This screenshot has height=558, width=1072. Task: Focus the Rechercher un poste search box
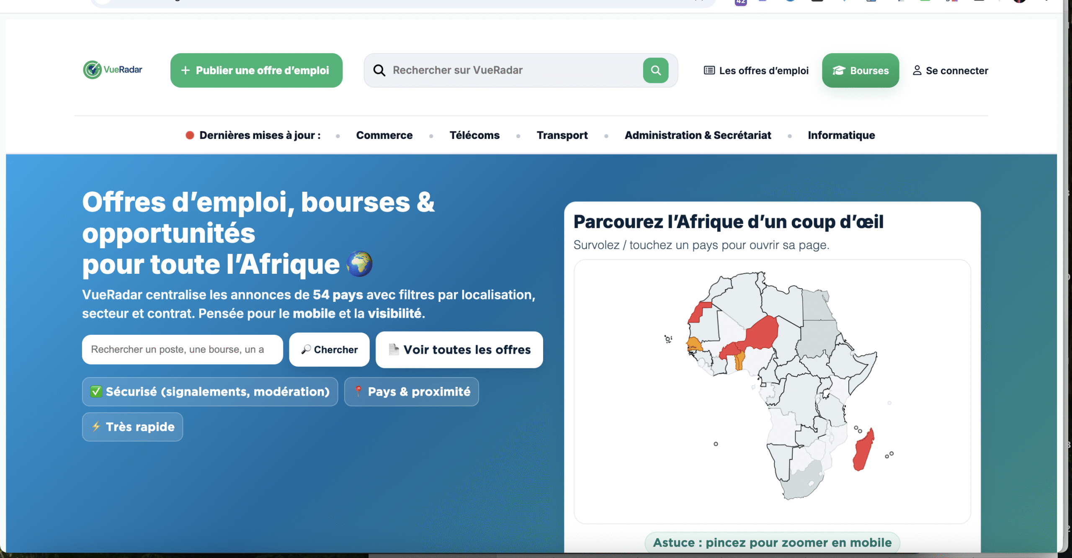point(182,350)
